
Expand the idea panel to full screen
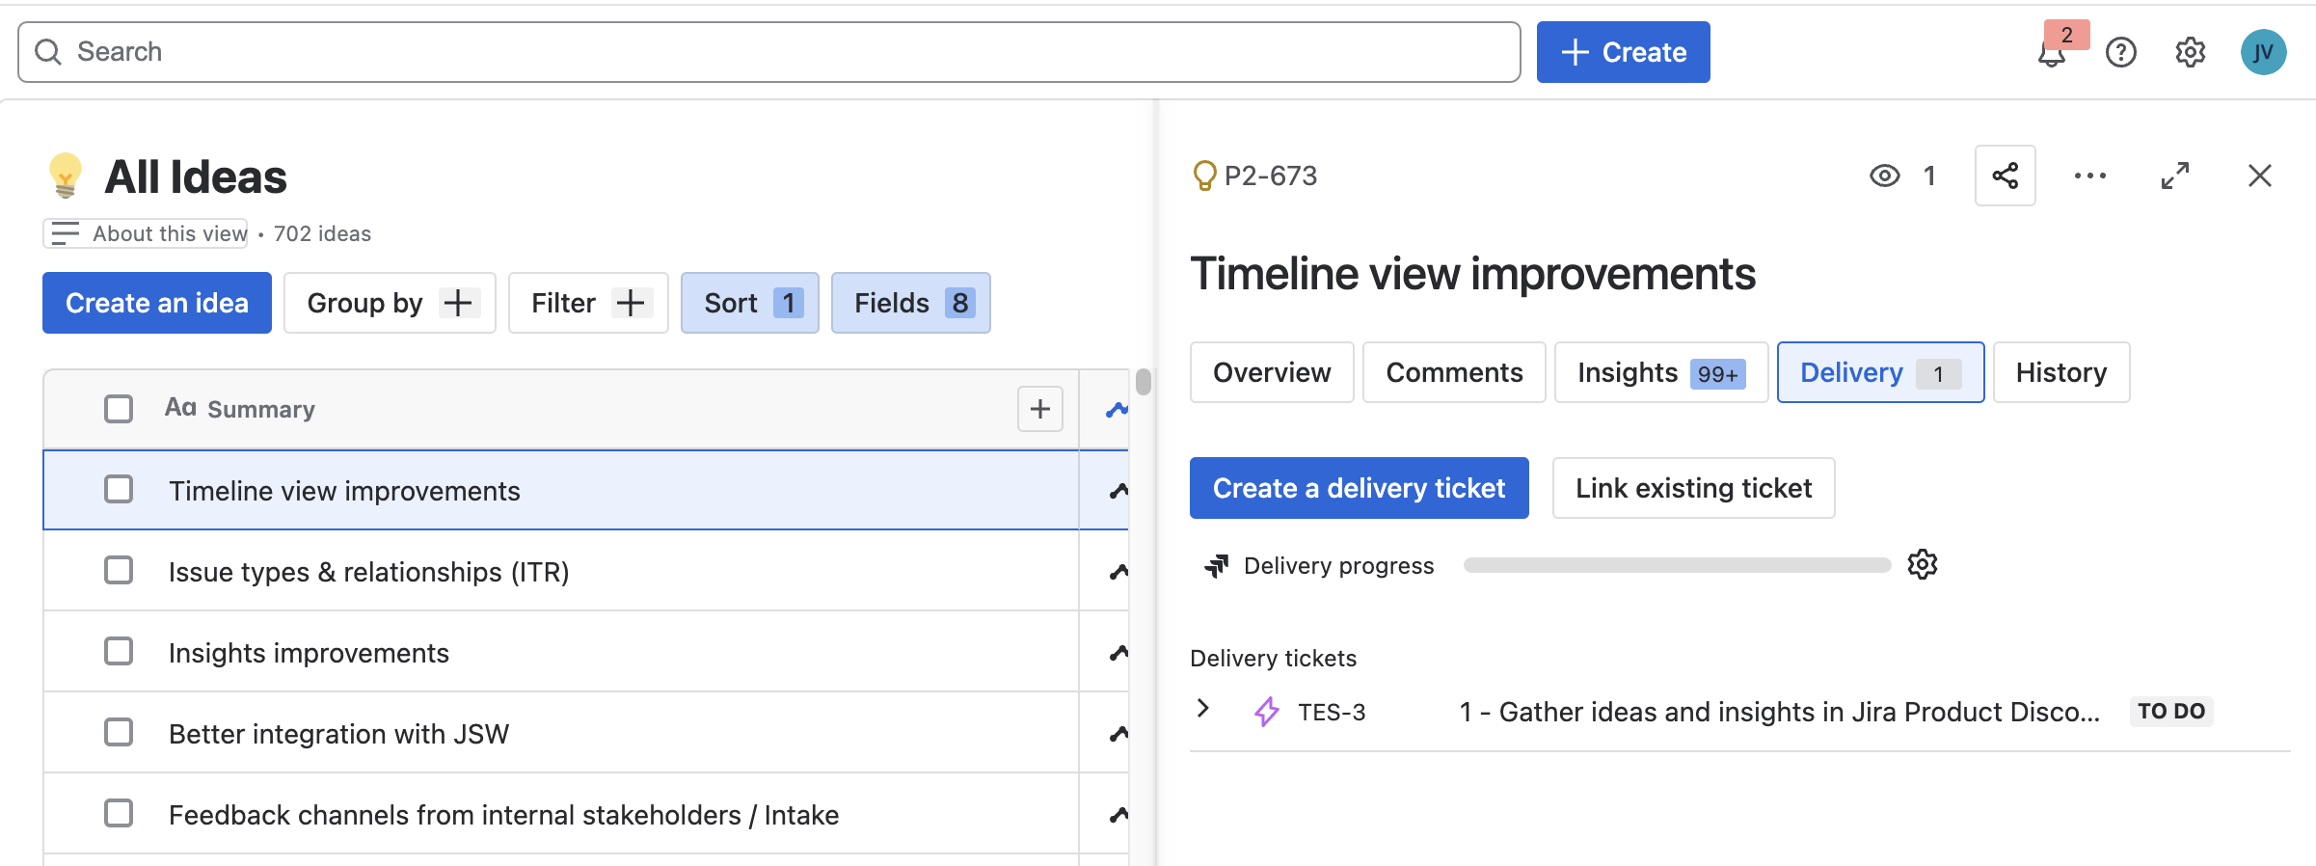(2175, 176)
